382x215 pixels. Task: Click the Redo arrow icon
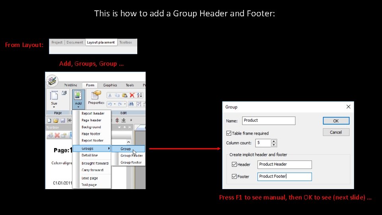pyautogui.click(x=120, y=104)
